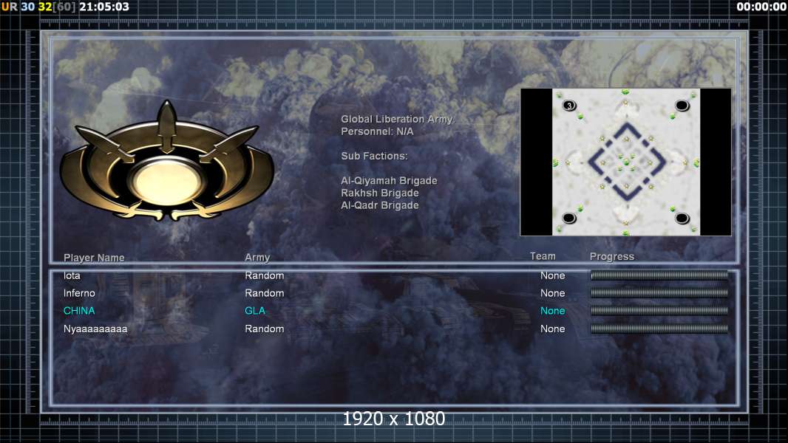Click the Global Liberation Army title text
This screenshot has height=443, width=788.
click(x=398, y=119)
